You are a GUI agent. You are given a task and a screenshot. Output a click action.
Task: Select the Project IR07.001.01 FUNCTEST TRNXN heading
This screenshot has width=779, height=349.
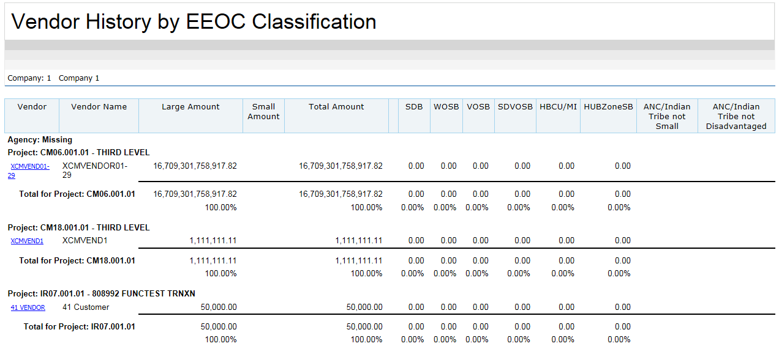(101, 293)
